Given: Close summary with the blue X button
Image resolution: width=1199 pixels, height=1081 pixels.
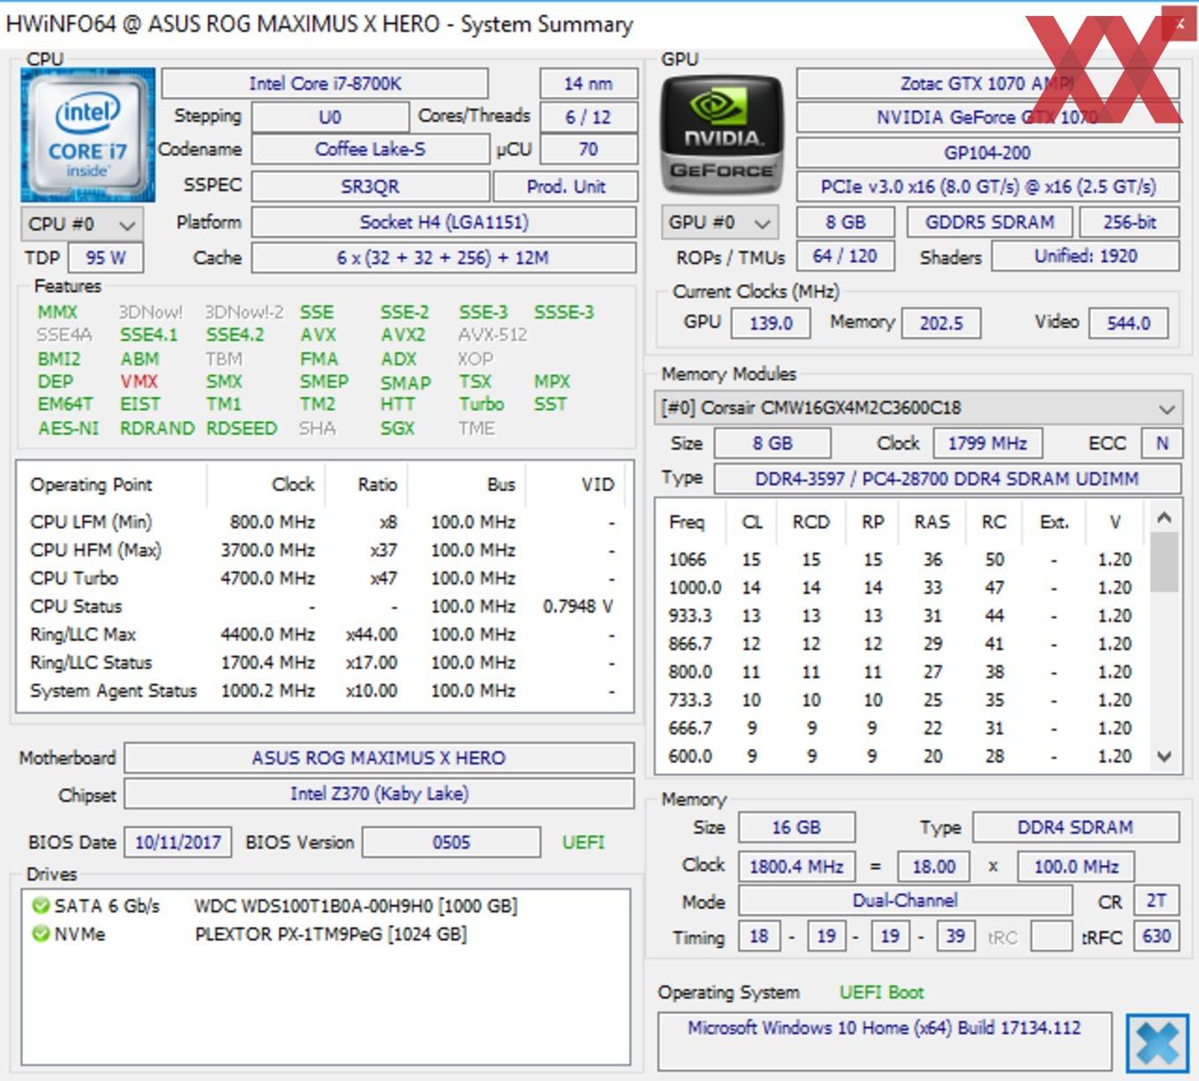Looking at the screenshot, I should (1158, 1044).
